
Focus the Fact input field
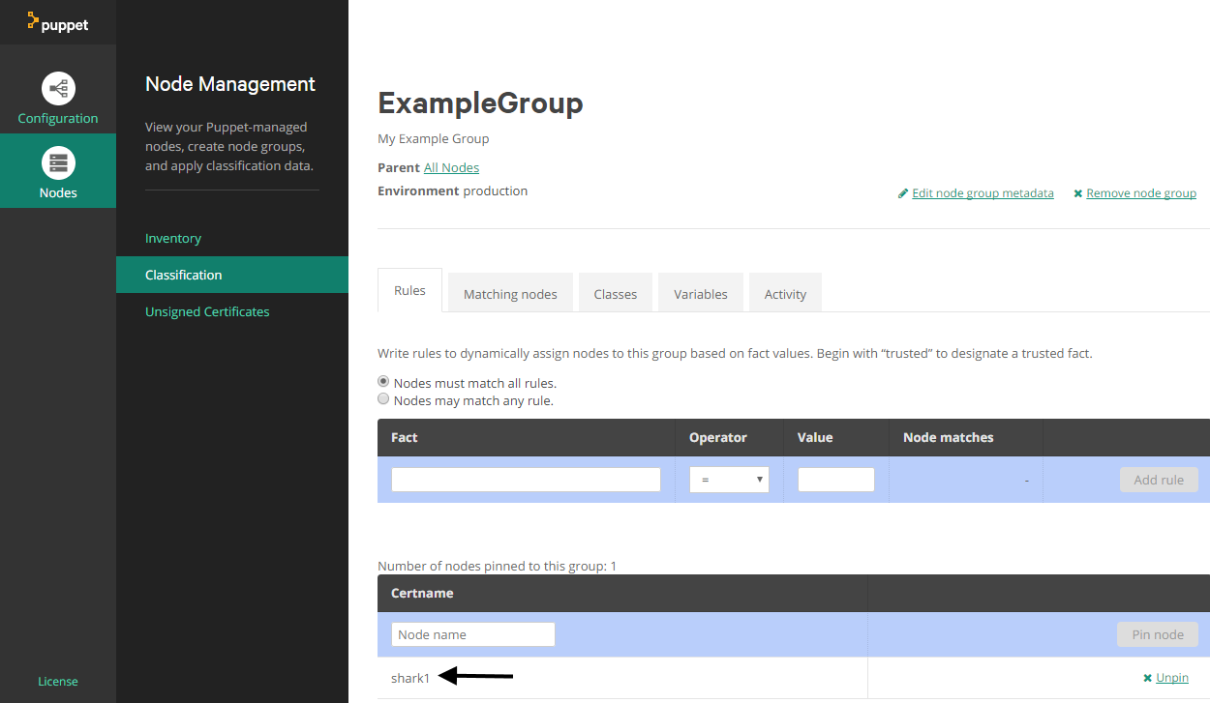[526, 480]
